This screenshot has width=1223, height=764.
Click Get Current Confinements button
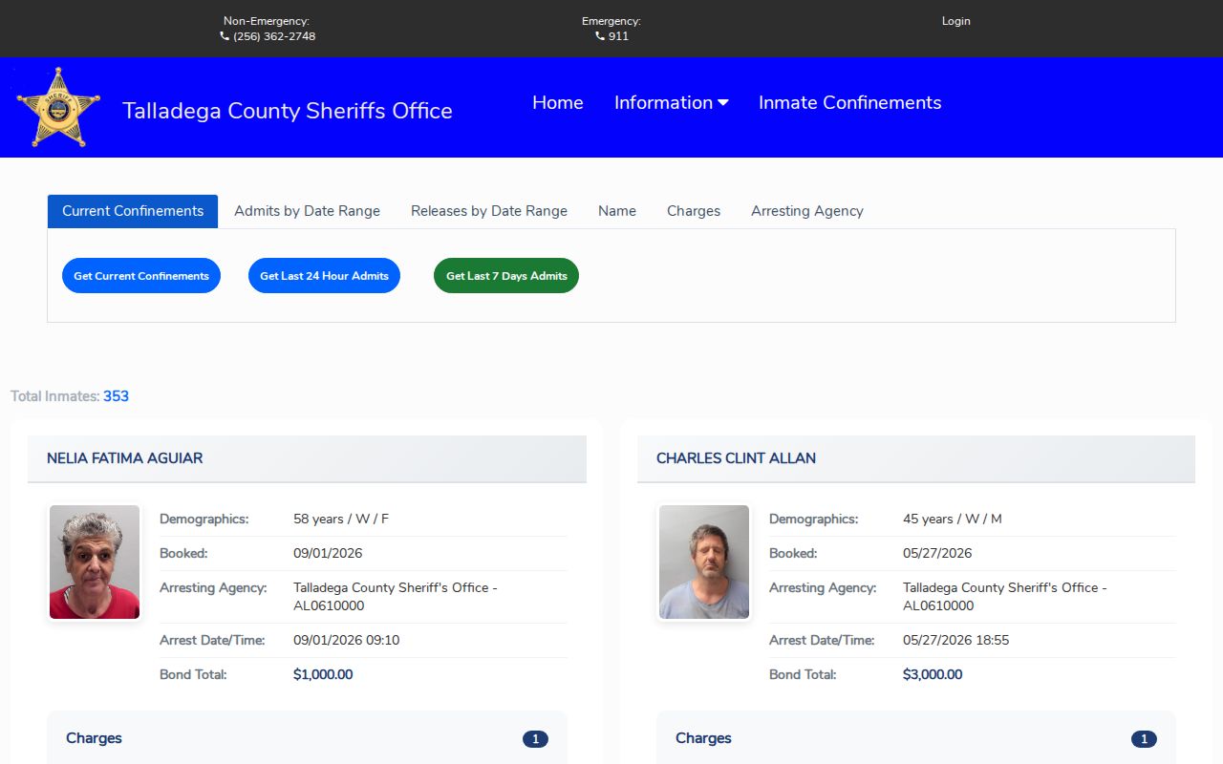click(x=141, y=276)
